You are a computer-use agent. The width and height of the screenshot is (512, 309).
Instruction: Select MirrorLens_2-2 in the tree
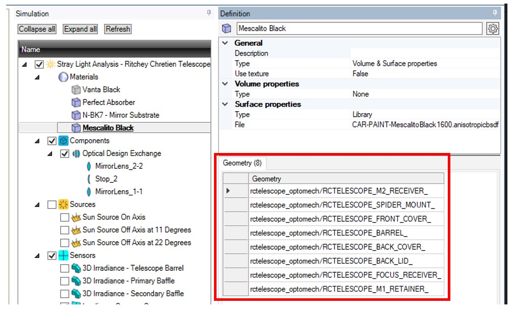pos(119,166)
